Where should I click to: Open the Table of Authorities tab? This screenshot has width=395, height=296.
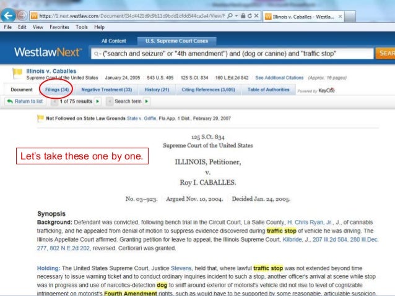click(x=268, y=90)
